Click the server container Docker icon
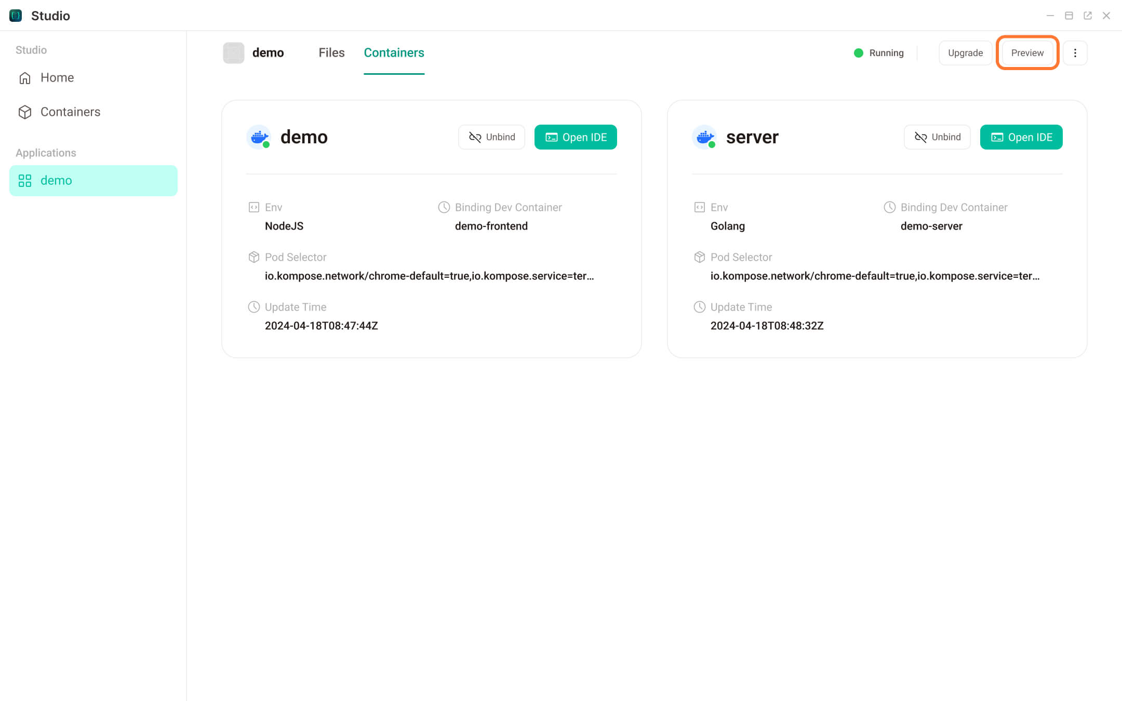This screenshot has width=1122, height=701. pos(704,137)
